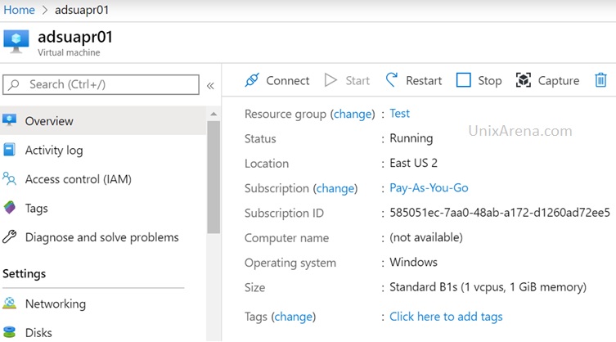
Task: Focus the Search (Ctrl+/) field
Action: [x=101, y=84]
